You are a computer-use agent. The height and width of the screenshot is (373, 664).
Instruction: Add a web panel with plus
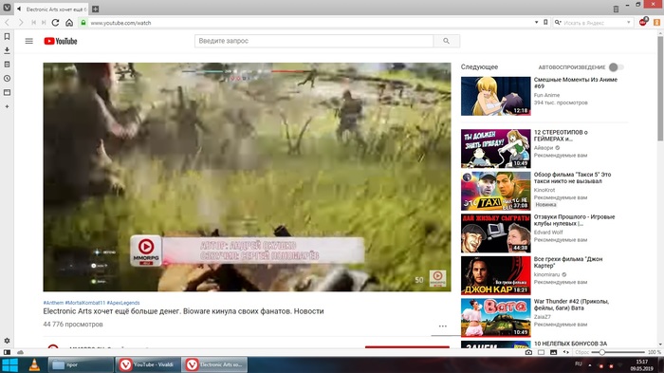click(7, 106)
